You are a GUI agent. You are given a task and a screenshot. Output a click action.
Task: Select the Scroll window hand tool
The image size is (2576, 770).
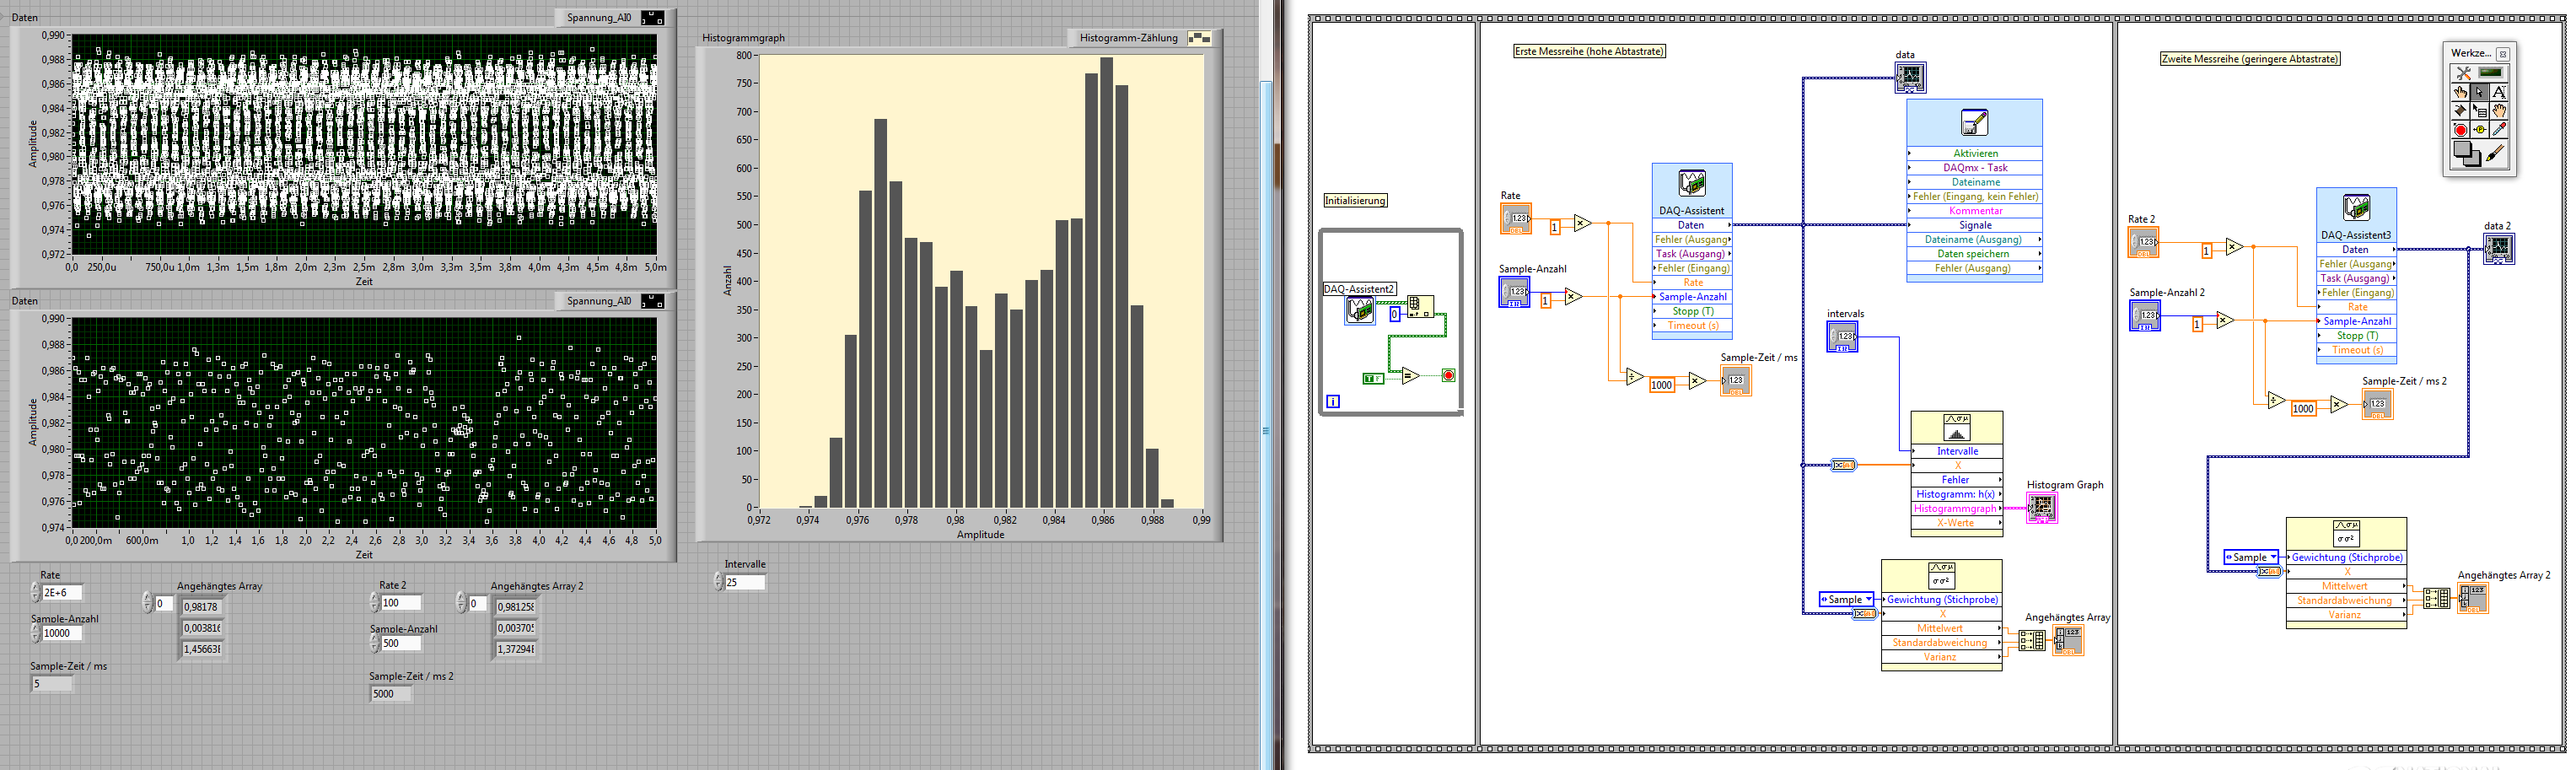(2499, 111)
